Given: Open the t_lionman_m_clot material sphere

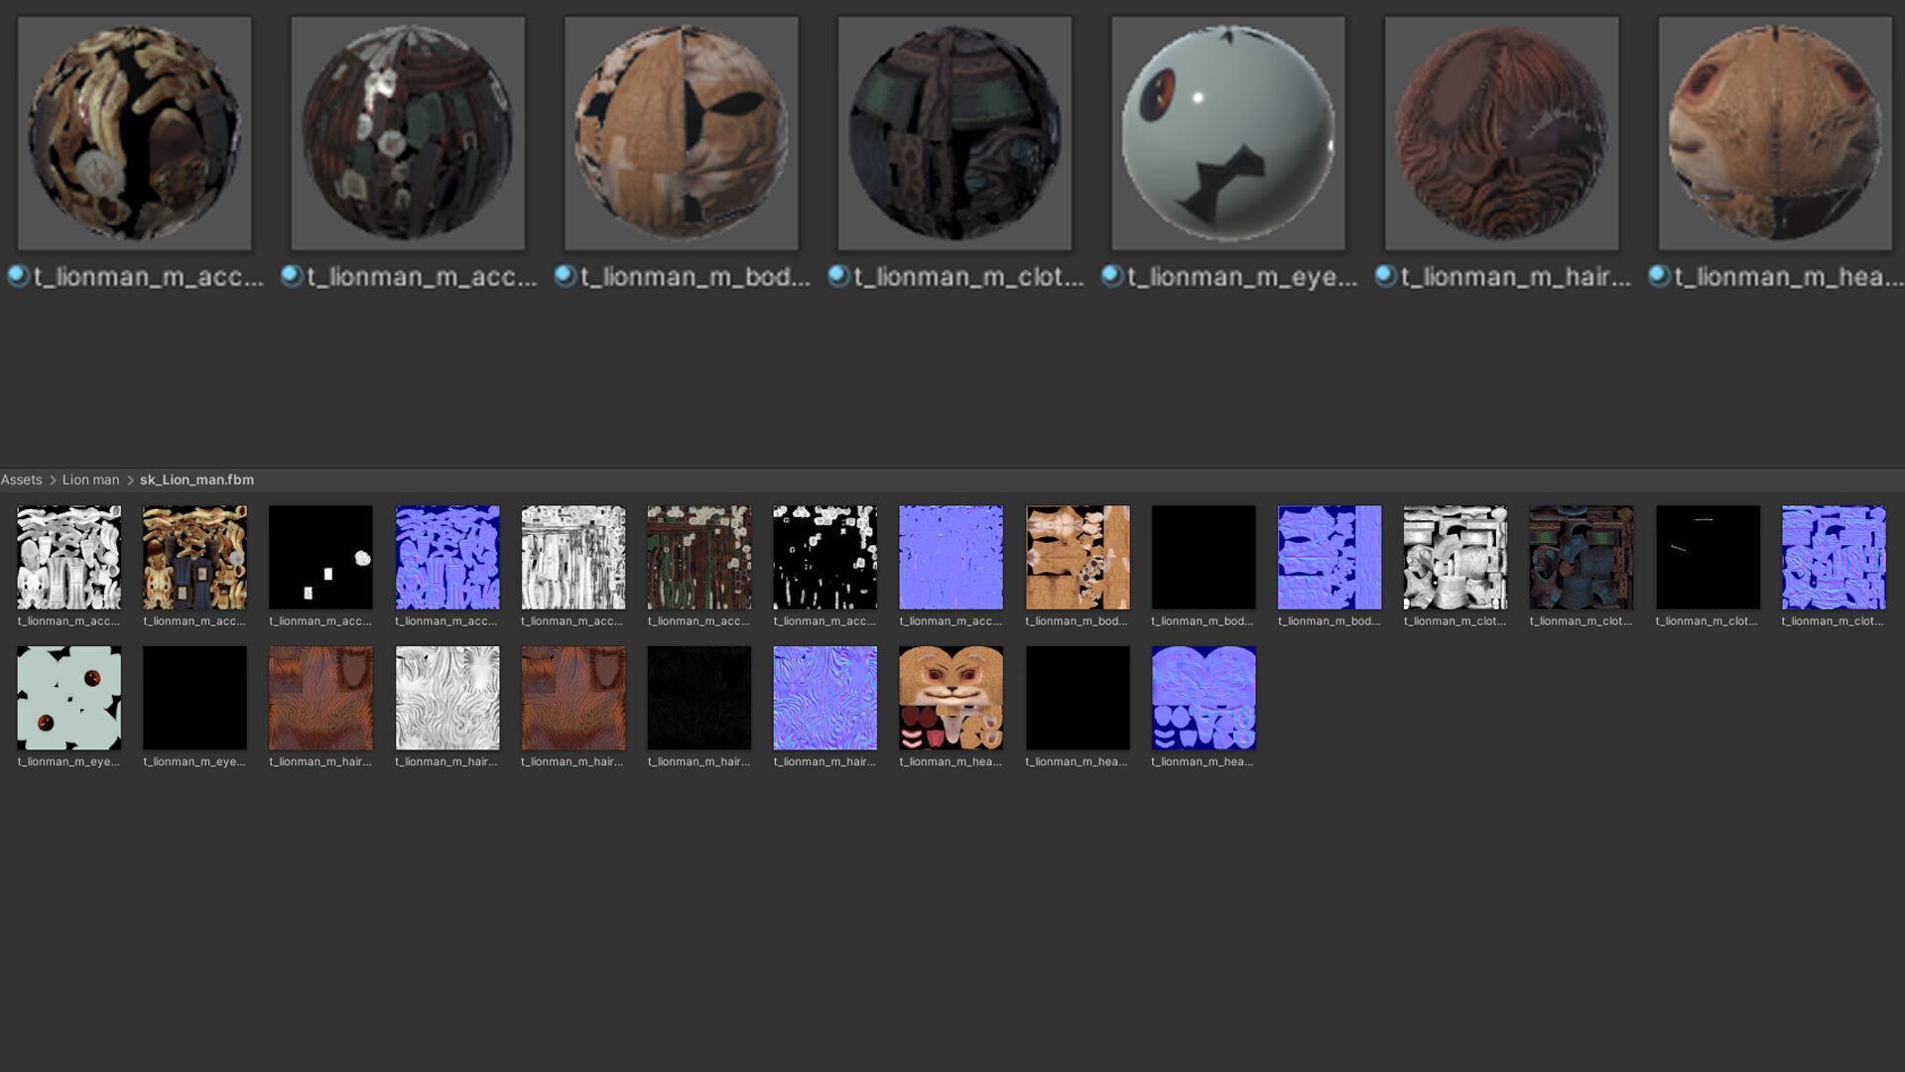Looking at the screenshot, I should coord(954,133).
